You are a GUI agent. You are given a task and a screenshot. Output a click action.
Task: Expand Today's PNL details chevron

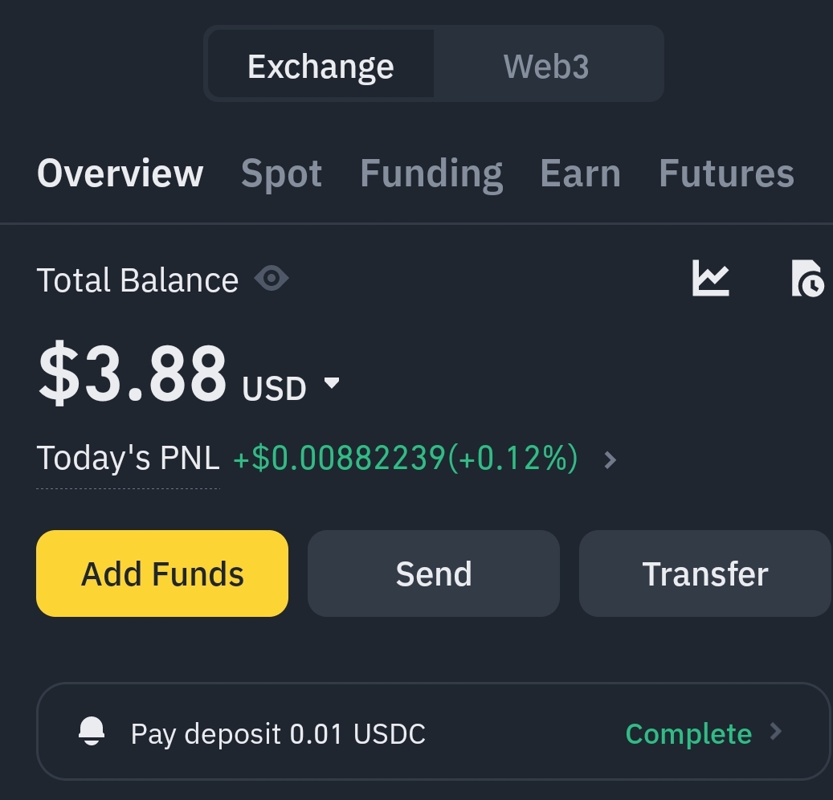coord(610,459)
